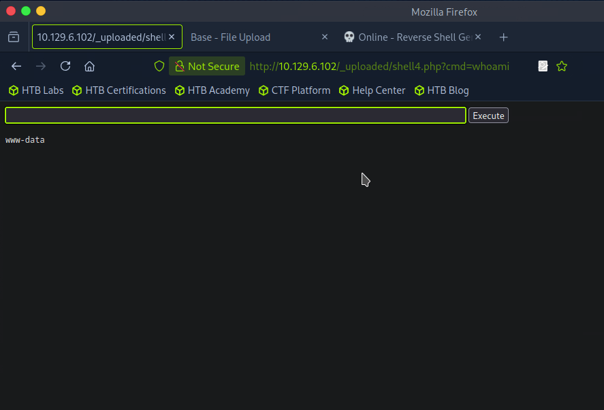Open the CTF Platform bookmark
The width and height of the screenshot is (604, 410).
click(x=295, y=90)
